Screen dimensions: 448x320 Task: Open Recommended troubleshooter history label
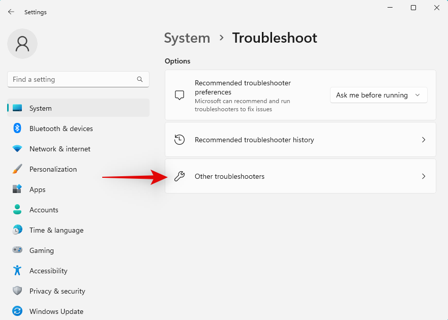(x=254, y=140)
